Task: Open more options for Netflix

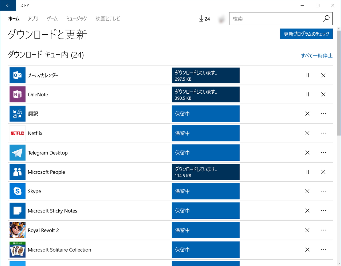Action: 323,133
